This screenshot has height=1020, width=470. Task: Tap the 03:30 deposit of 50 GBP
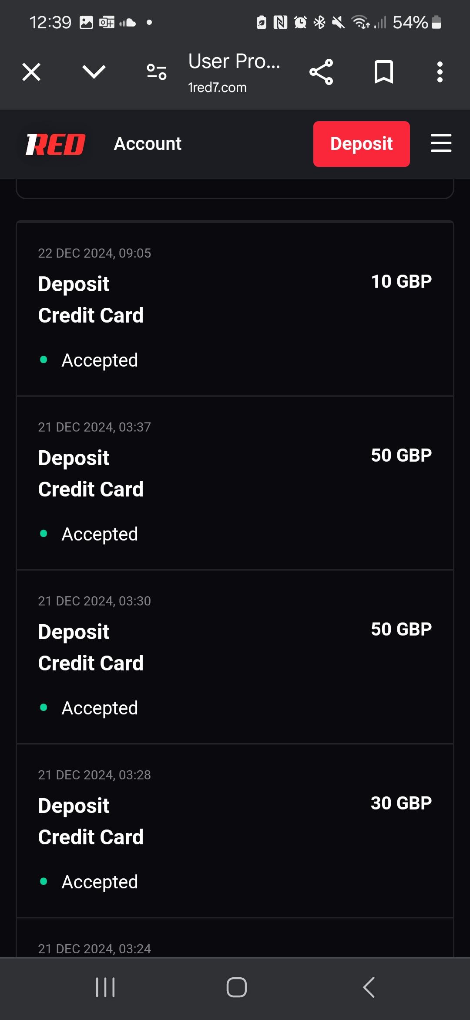tap(235, 656)
